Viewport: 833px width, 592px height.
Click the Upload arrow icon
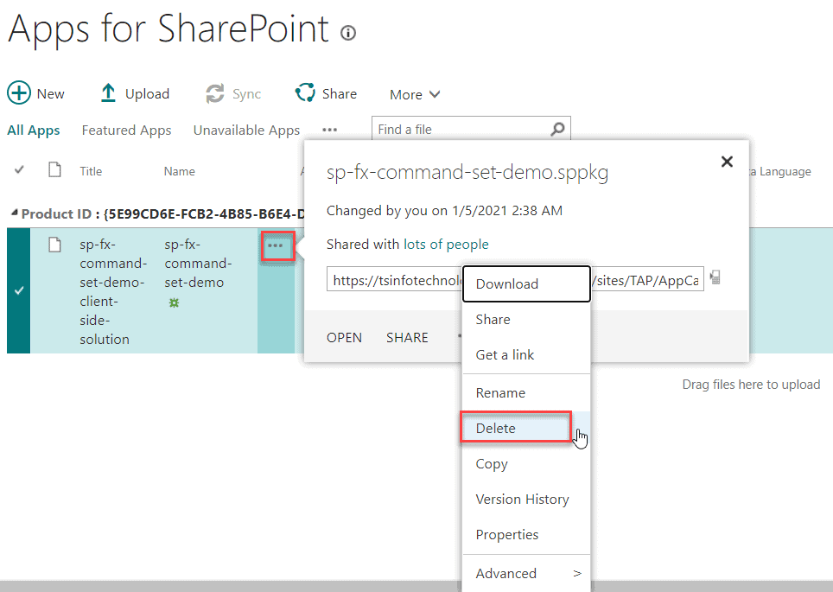(x=108, y=93)
